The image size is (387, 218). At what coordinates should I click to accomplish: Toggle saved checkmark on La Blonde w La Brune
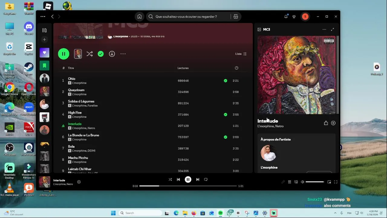click(x=225, y=137)
